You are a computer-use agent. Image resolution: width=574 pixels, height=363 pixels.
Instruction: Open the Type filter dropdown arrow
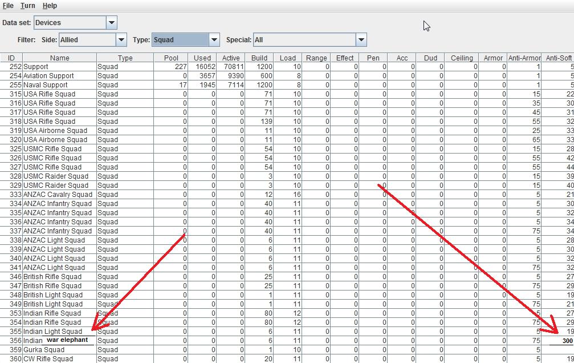pyautogui.click(x=214, y=40)
